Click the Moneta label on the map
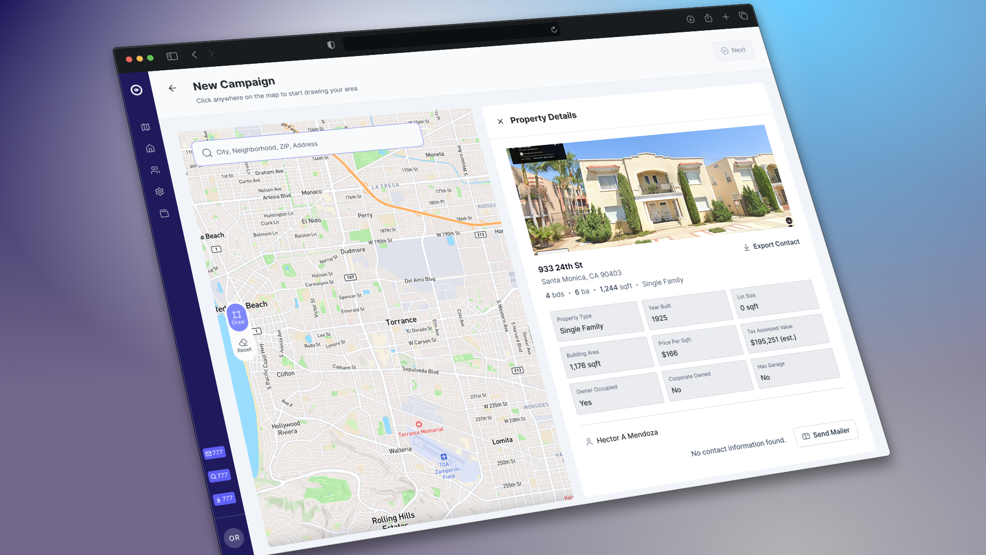986x555 pixels. (435, 154)
